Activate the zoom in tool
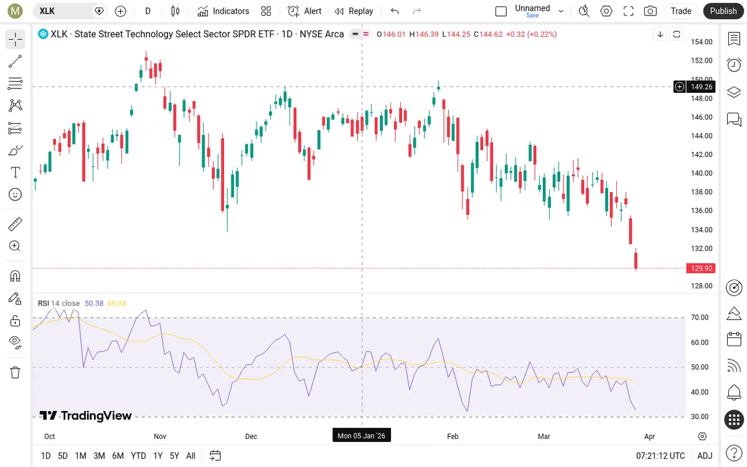The image size is (747, 467). (16, 246)
